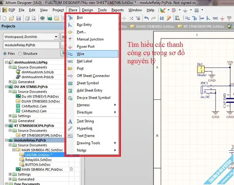Choose Part... from Place menu
234x185 pixels.
pos(93,32)
